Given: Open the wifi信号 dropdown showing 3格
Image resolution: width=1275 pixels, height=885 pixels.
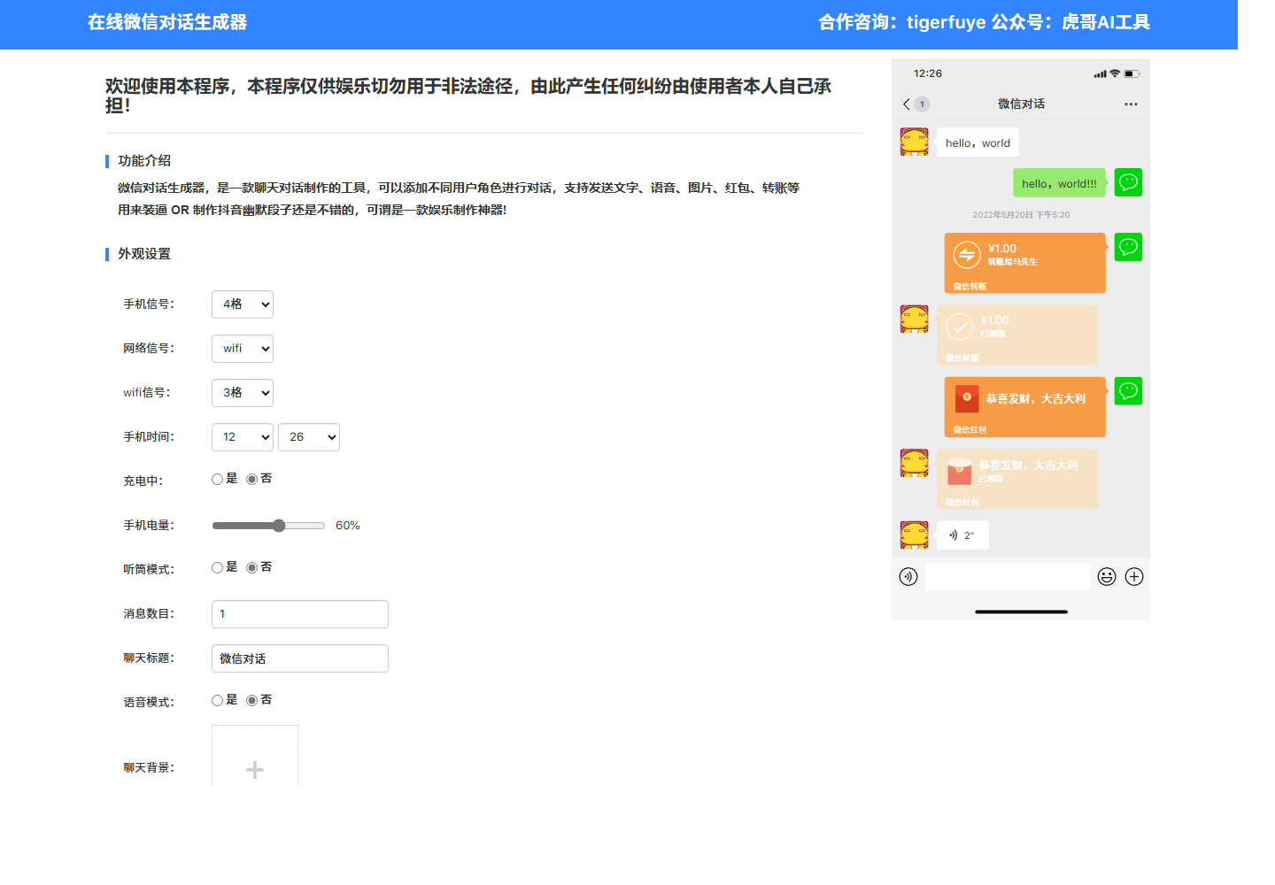Looking at the screenshot, I should pos(243,393).
